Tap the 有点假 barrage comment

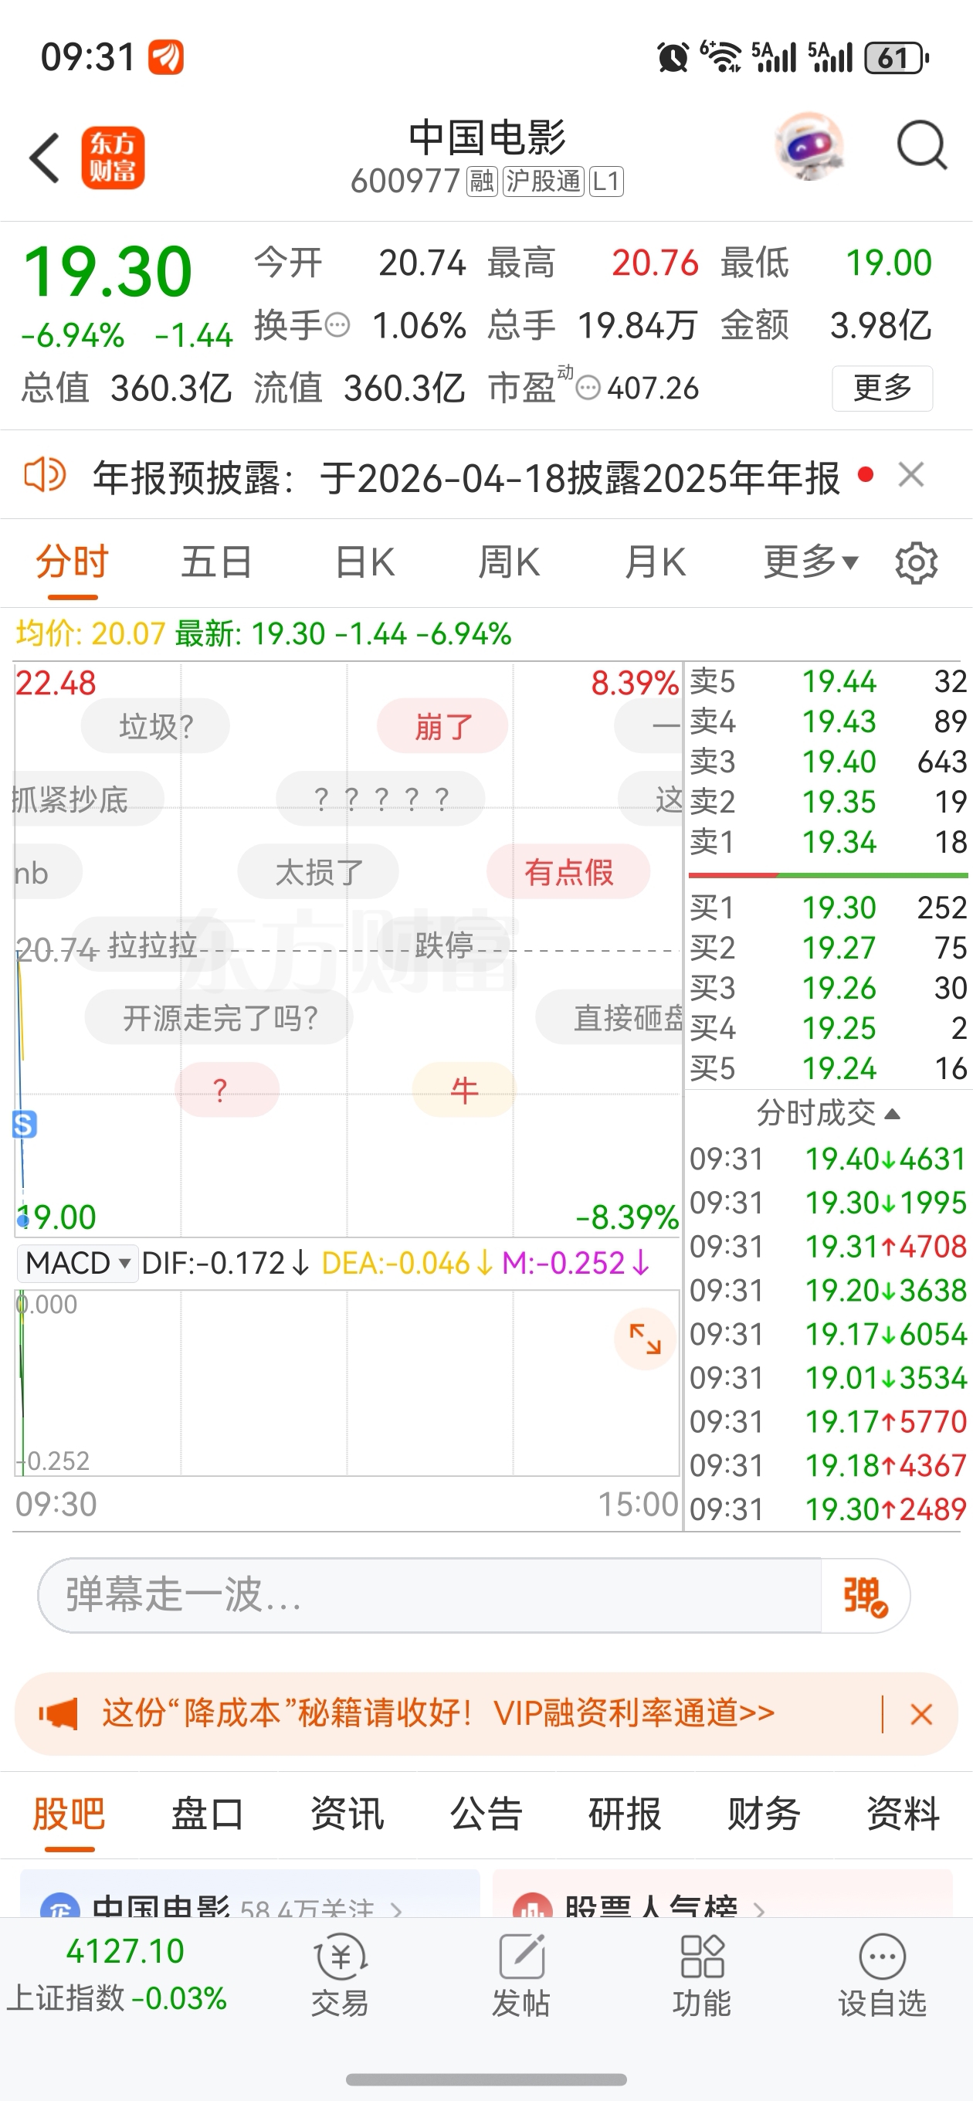click(x=568, y=872)
